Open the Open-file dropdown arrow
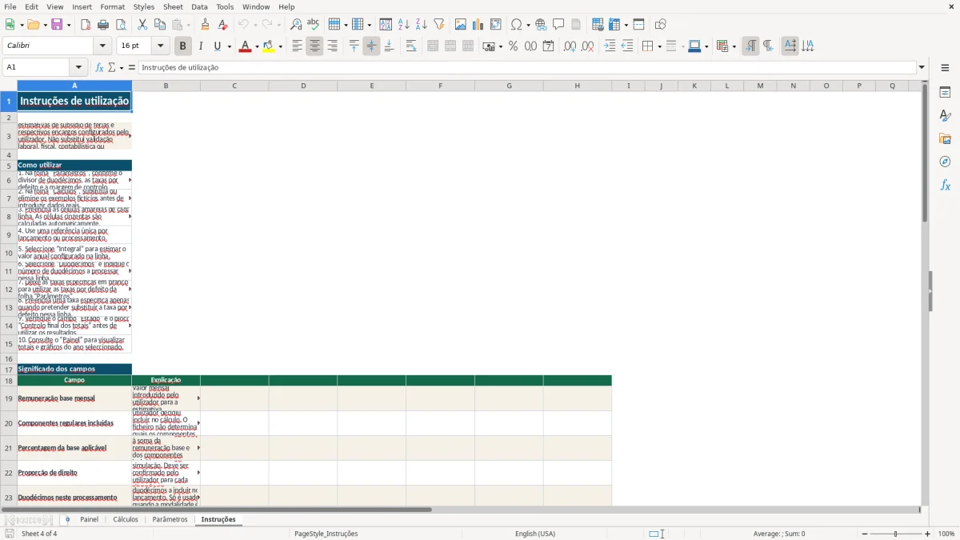Image resolution: width=960 pixels, height=540 pixels. (44, 25)
